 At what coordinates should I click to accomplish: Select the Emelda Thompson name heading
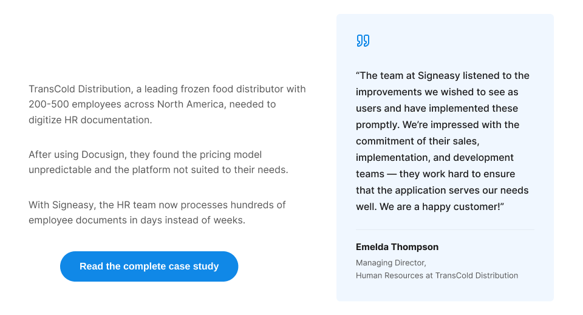pos(397,247)
